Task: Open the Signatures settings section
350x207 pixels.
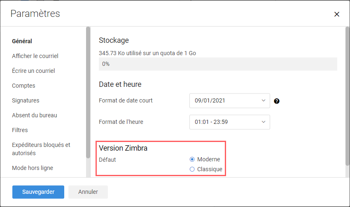Action: click(x=26, y=100)
